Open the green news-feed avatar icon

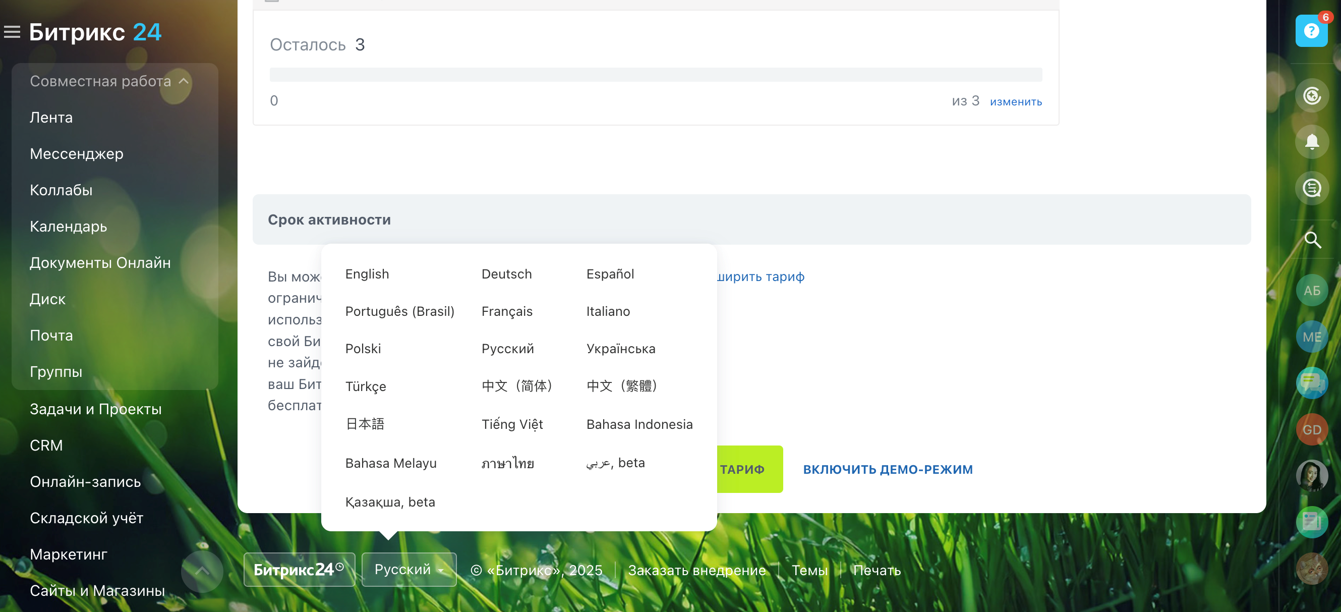tap(1311, 522)
